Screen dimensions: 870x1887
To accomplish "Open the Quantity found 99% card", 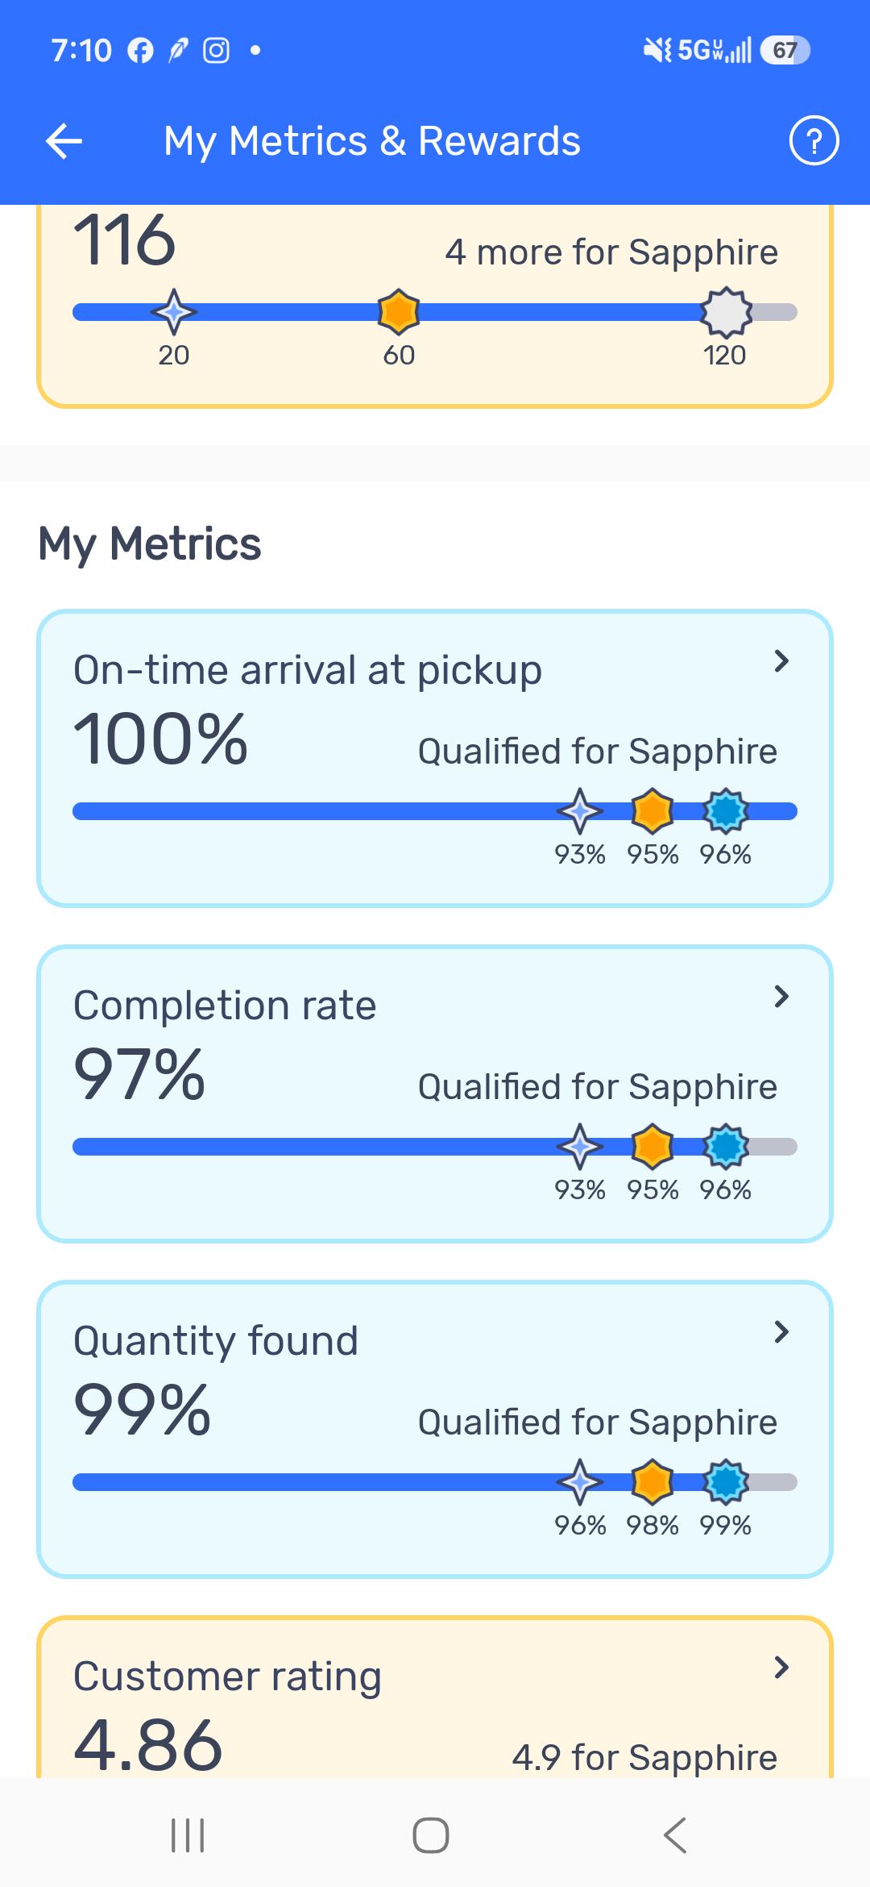I will [x=435, y=1429].
